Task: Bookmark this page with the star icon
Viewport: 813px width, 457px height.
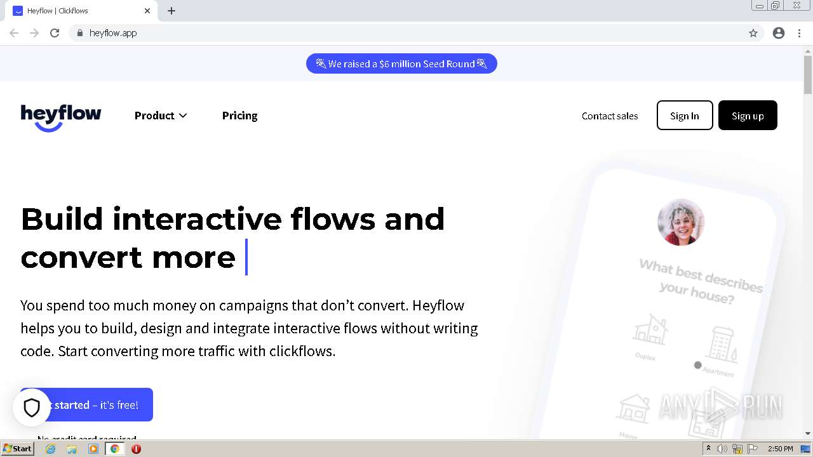Action: point(753,33)
